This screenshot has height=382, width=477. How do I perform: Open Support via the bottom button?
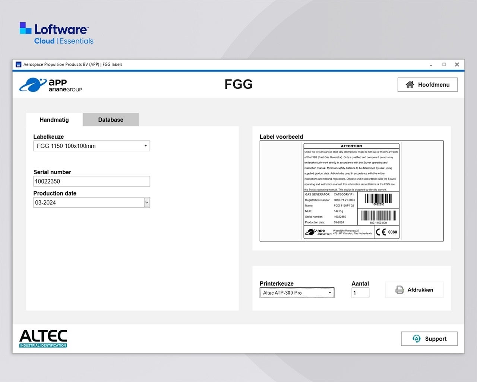point(429,339)
